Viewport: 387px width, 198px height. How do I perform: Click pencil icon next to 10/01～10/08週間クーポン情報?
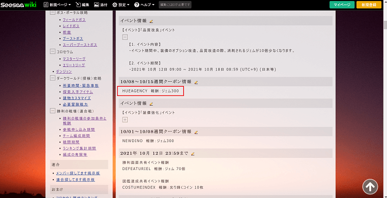196,132
